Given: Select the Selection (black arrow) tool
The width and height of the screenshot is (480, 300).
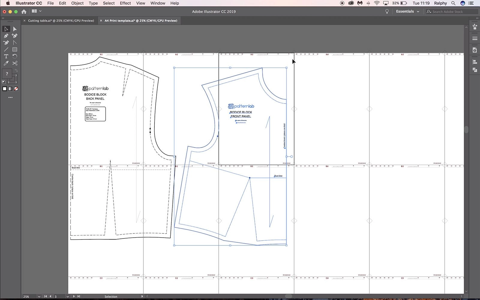Looking at the screenshot, I should tap(6, 29).
